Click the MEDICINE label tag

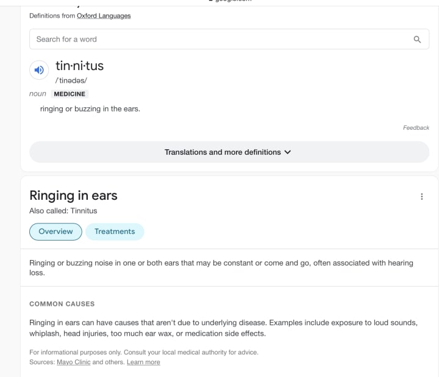(70, 94)
